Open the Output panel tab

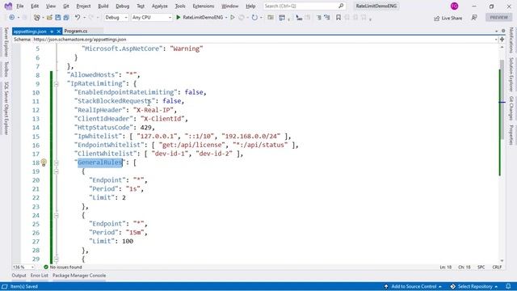coord(19,276)
